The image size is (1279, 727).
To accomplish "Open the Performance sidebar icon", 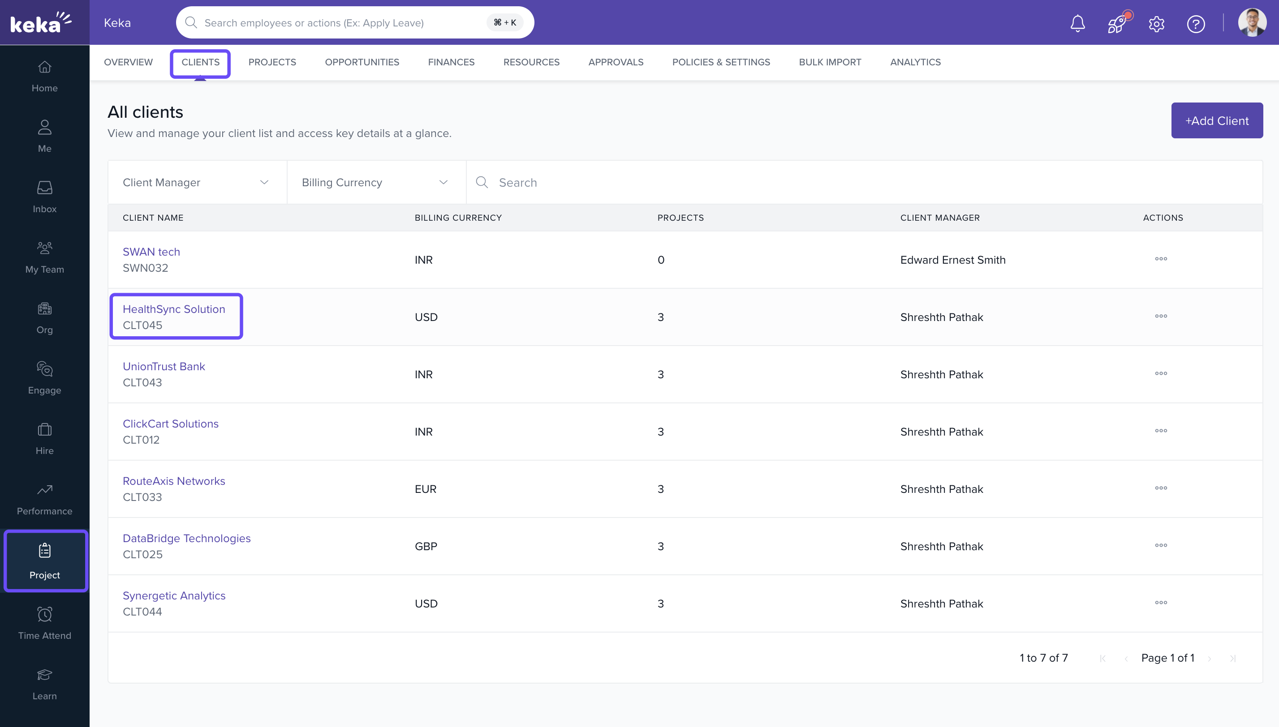I will coord(44,499).
